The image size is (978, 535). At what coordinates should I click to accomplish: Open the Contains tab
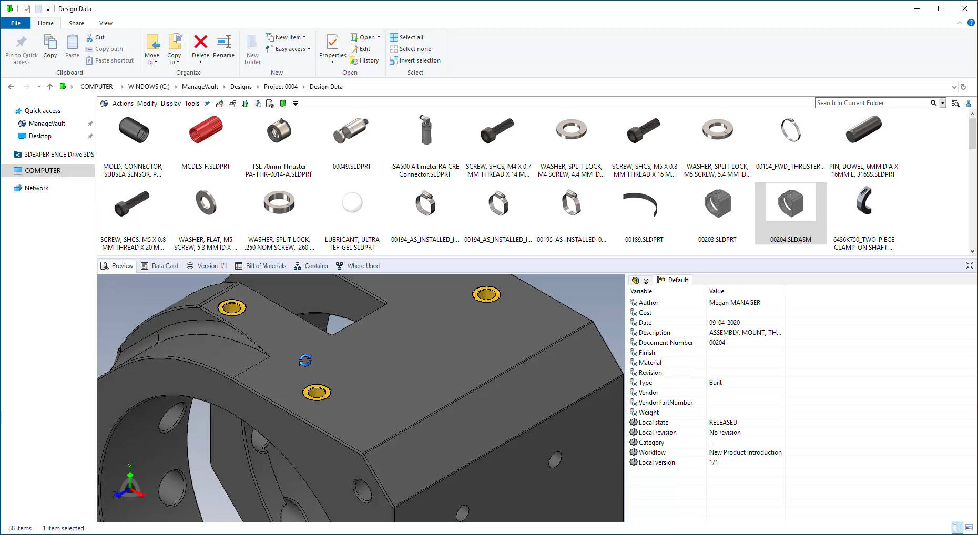(311, 266)
